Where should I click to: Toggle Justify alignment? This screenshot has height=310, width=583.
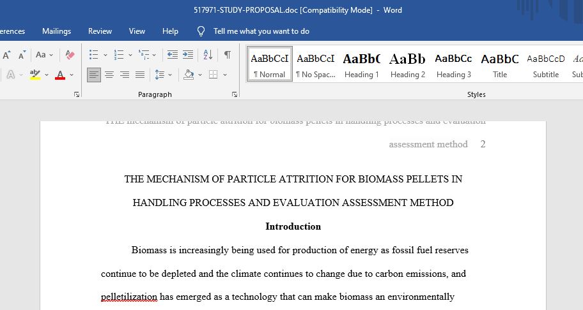point(140,75)
